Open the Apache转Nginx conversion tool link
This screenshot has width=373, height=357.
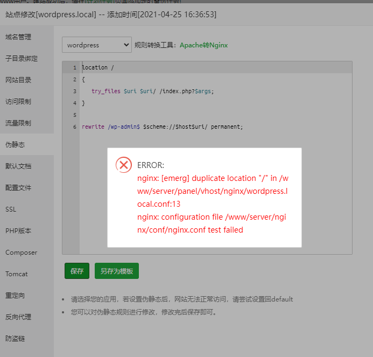coord(203,45)
